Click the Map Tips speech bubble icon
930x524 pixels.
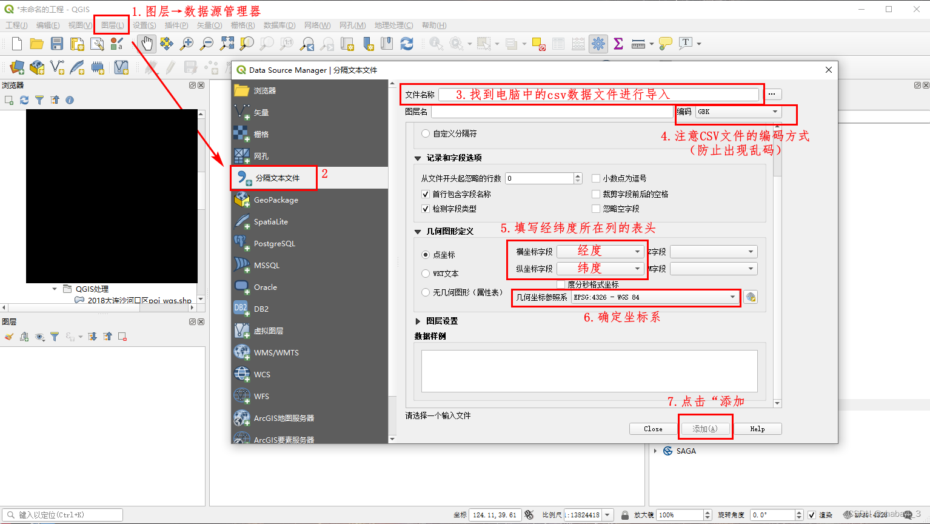point(666,44)
